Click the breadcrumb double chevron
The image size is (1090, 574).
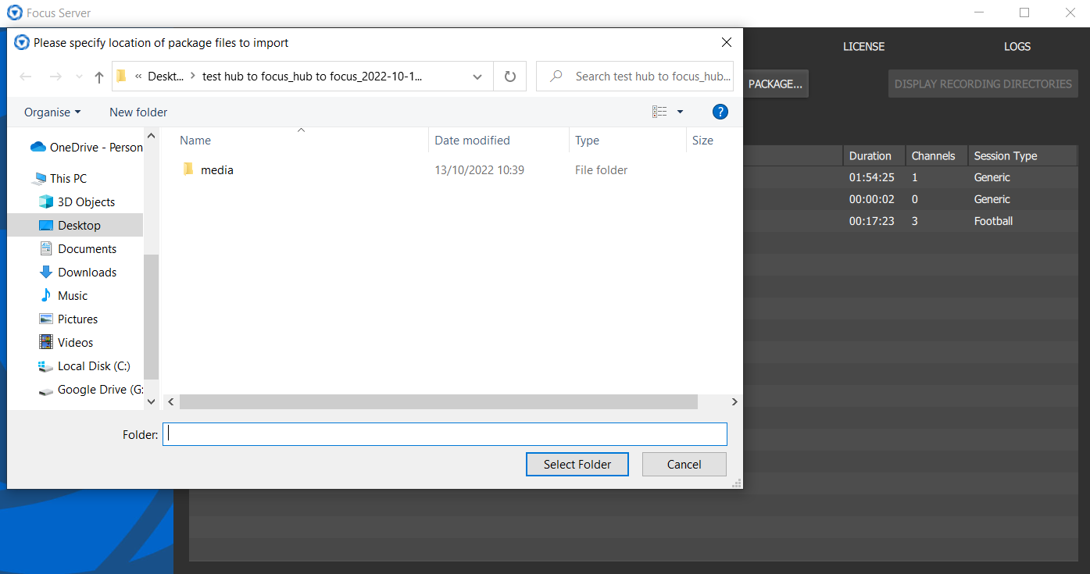click(x=138, y=77)
